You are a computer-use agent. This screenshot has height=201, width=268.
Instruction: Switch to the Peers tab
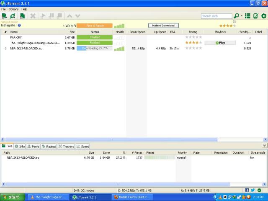click(x=33, y=147)
